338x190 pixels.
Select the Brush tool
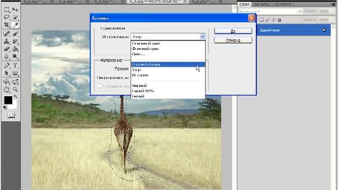[15, 34]
